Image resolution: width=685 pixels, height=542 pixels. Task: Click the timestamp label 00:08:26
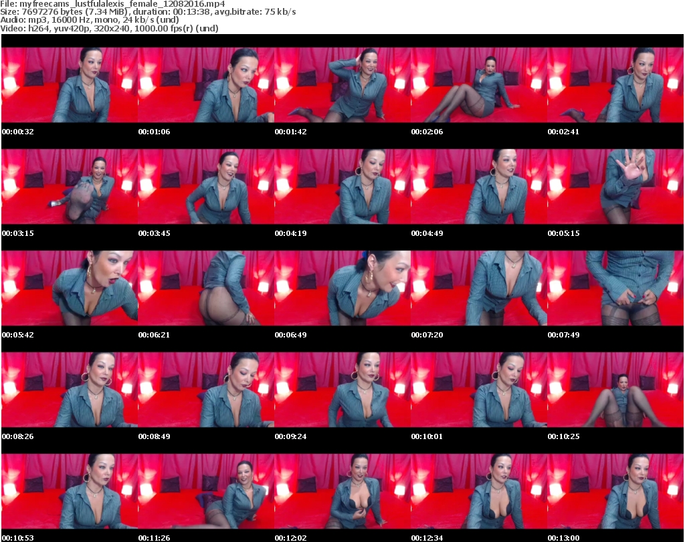pos(18,436)
